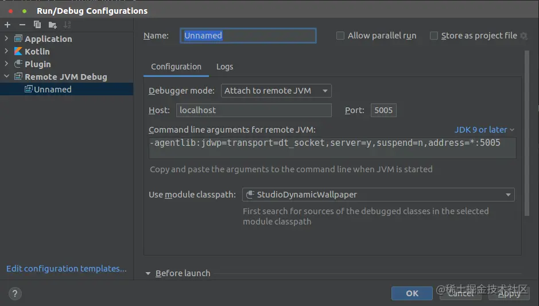Click the Kotlin logo icon in tree

pyautogui.click(x=18, y=52)
